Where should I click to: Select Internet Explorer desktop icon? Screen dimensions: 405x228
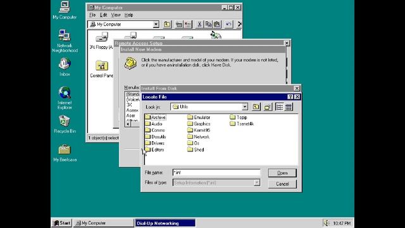point(65,98)
